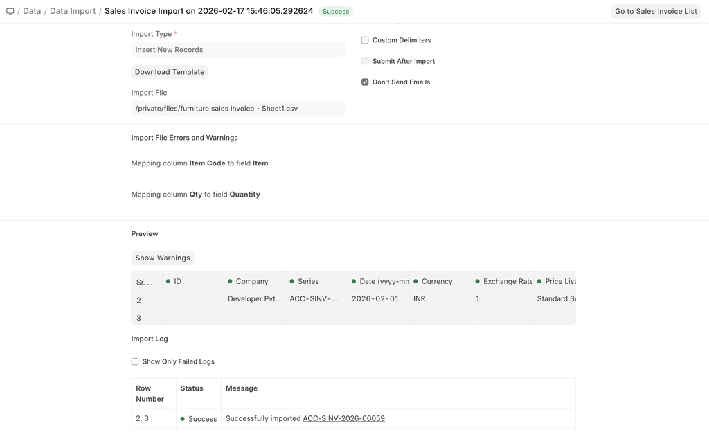The height and width of the screenshot is (439, 709).
Task: Toggle the Submit After Import checkbox
Action: coord(365,61)
